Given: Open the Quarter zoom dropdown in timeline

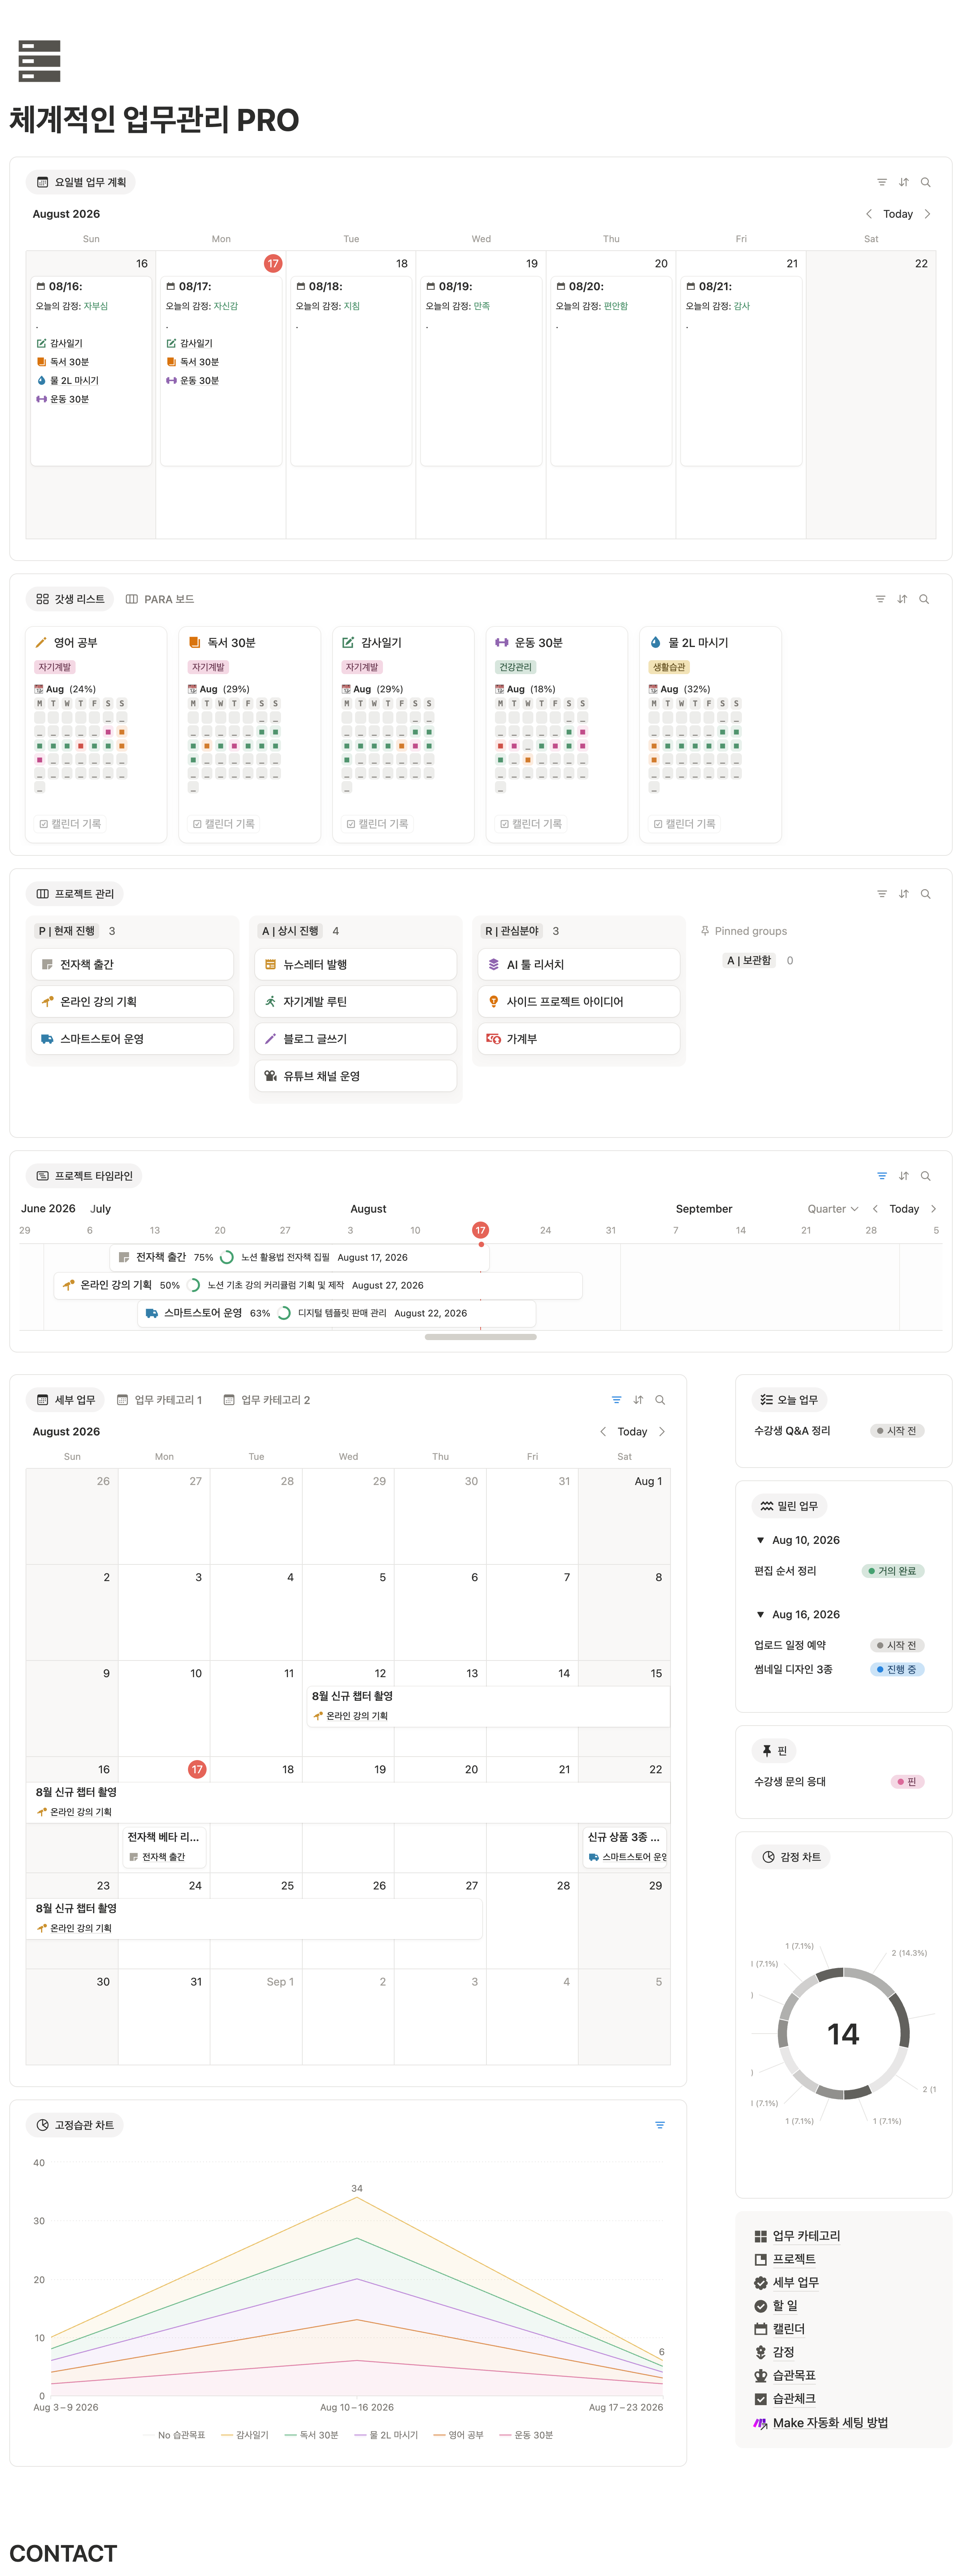Looking at the screenshot, I should click(x=833, y=1209).
